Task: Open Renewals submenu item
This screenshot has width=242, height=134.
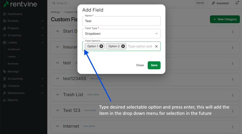Action: point(13,64)
